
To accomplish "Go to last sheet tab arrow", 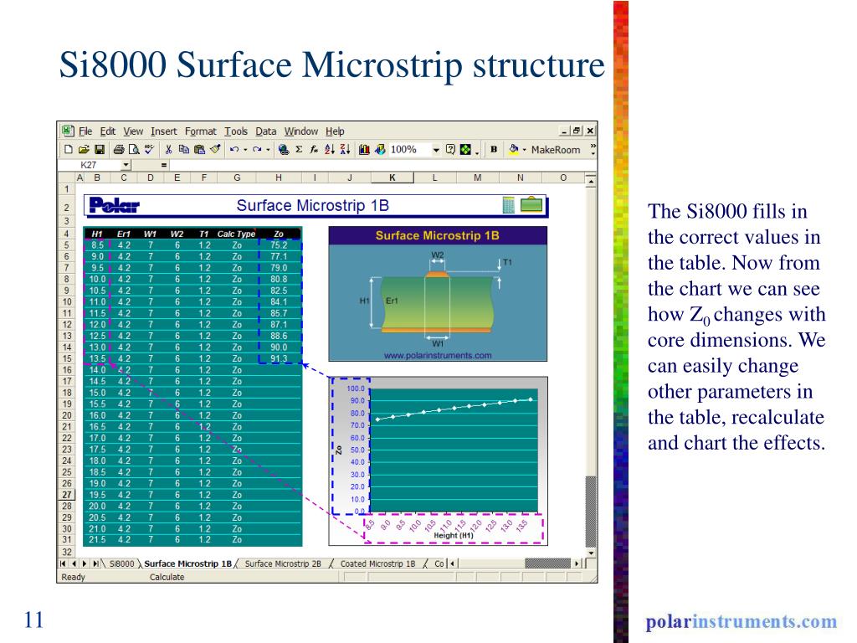I will 95,563.
